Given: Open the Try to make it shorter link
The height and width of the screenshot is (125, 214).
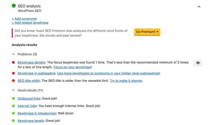Looking at the screenshot, I should [x=126, y=81].
